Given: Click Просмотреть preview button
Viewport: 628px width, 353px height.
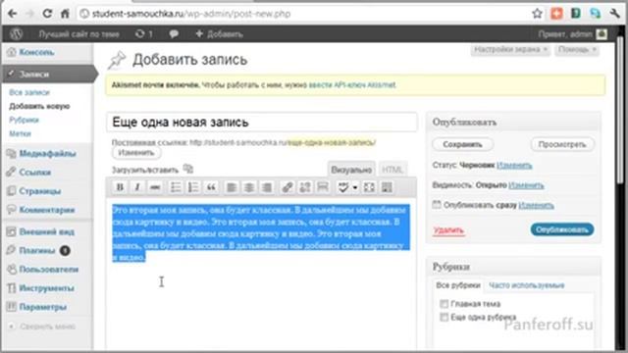Looking at the screenshot, I should [562, 144].
